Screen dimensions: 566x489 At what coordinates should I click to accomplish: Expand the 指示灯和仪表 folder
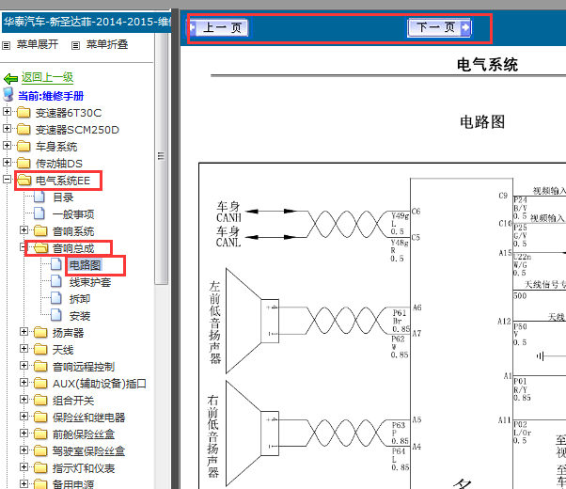[24, 467]
